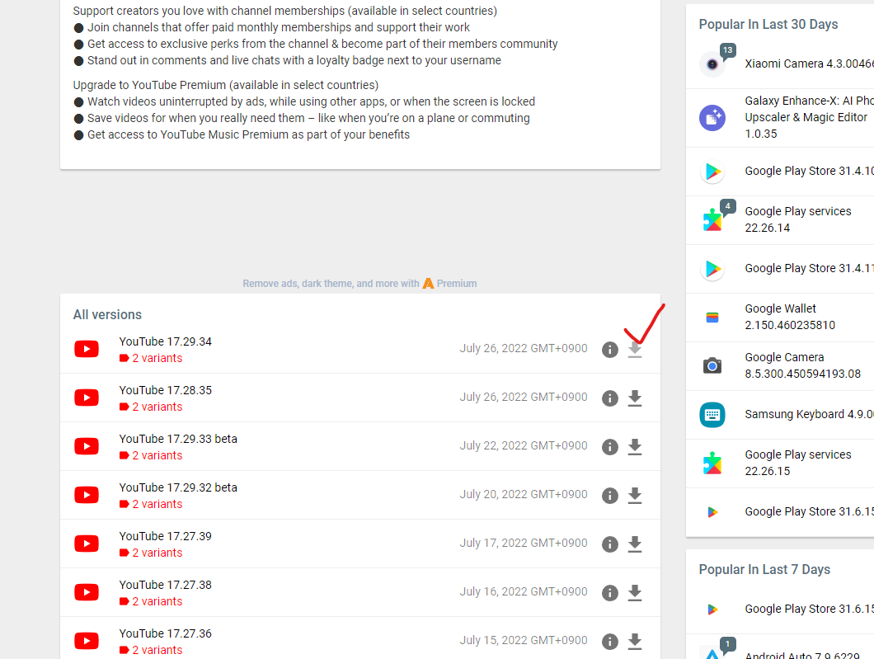
Task: Download YouTube 17.29.33 beta via arrow icon
Action: (635, 446)
